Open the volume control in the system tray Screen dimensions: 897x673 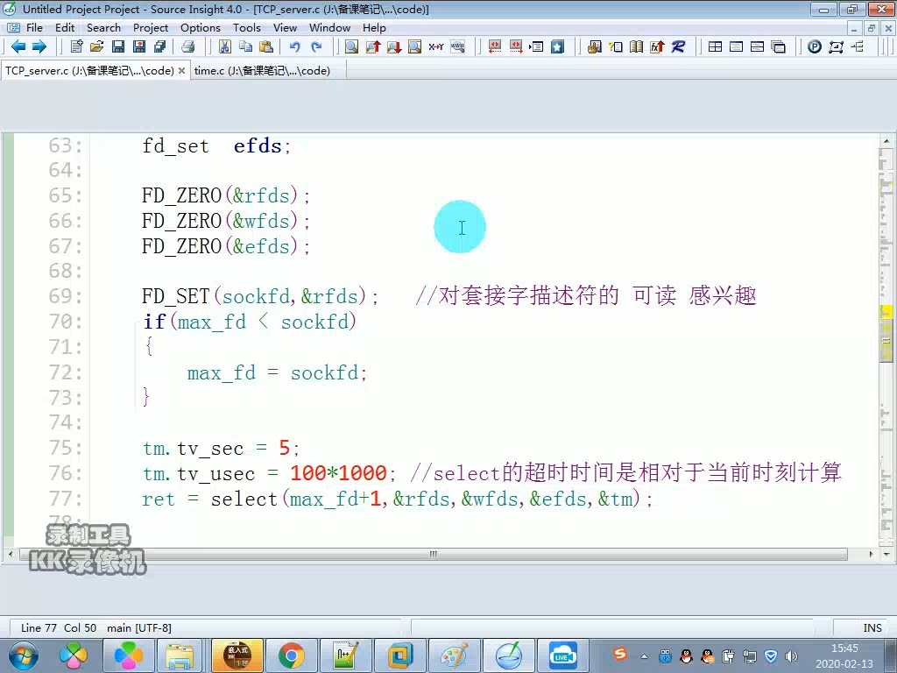(x=791, y=655)
